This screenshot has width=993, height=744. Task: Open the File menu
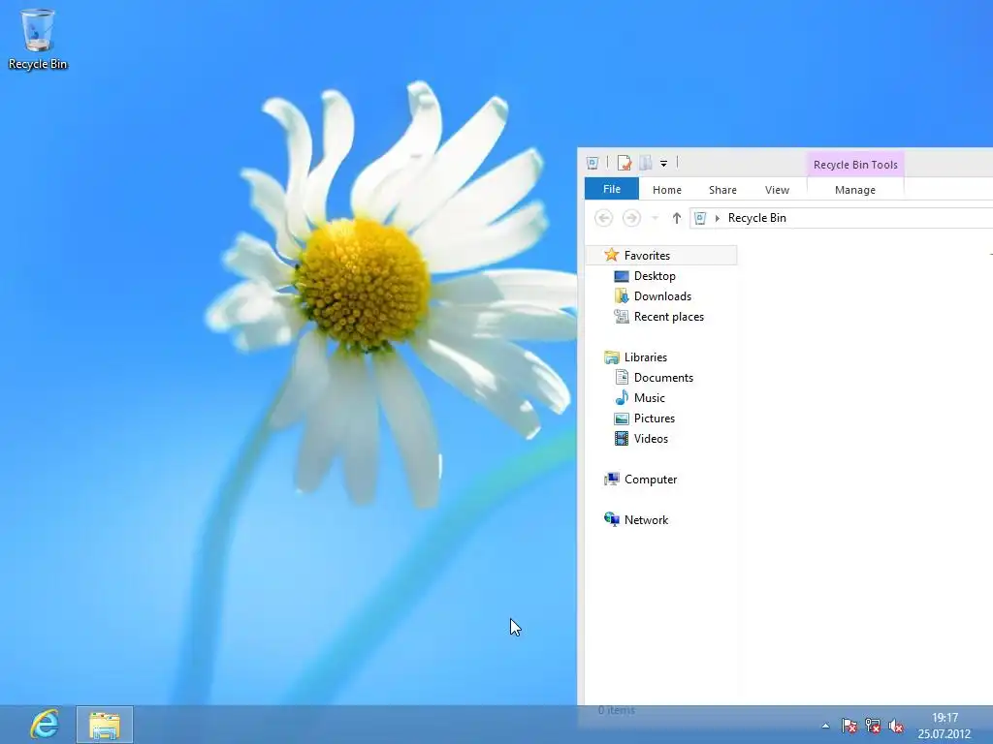coord(612,189)
